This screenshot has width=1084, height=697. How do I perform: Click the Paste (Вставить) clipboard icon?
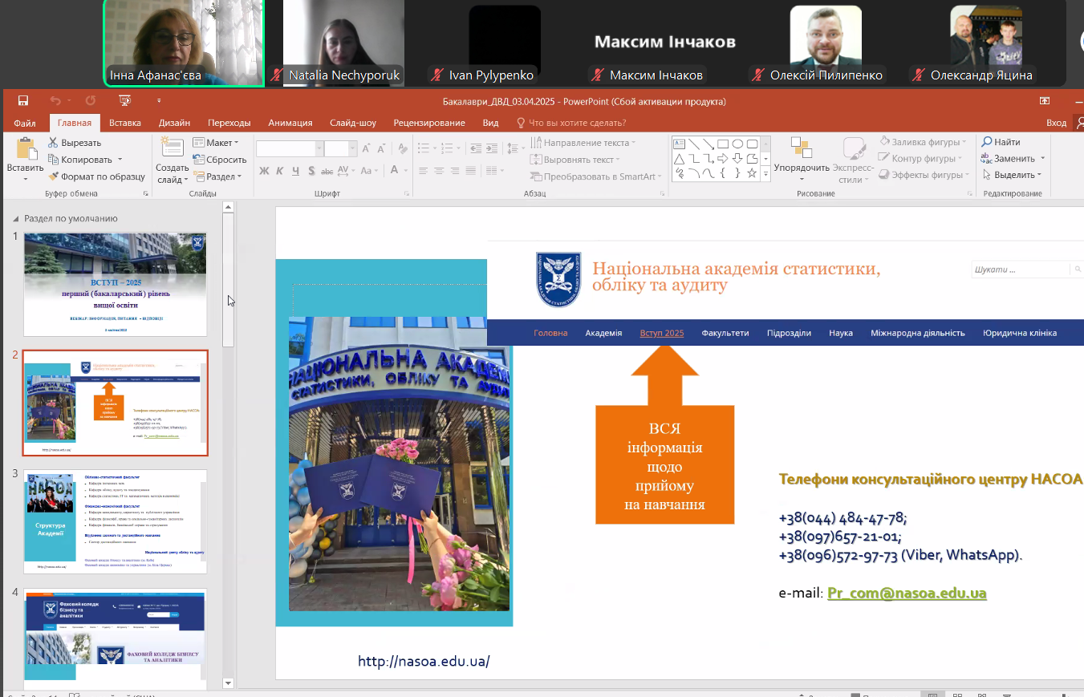[25, 149]
